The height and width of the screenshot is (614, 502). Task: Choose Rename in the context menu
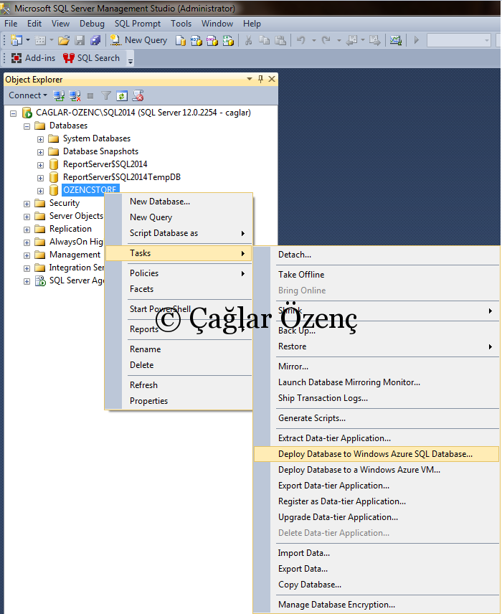tap(179, 349)
